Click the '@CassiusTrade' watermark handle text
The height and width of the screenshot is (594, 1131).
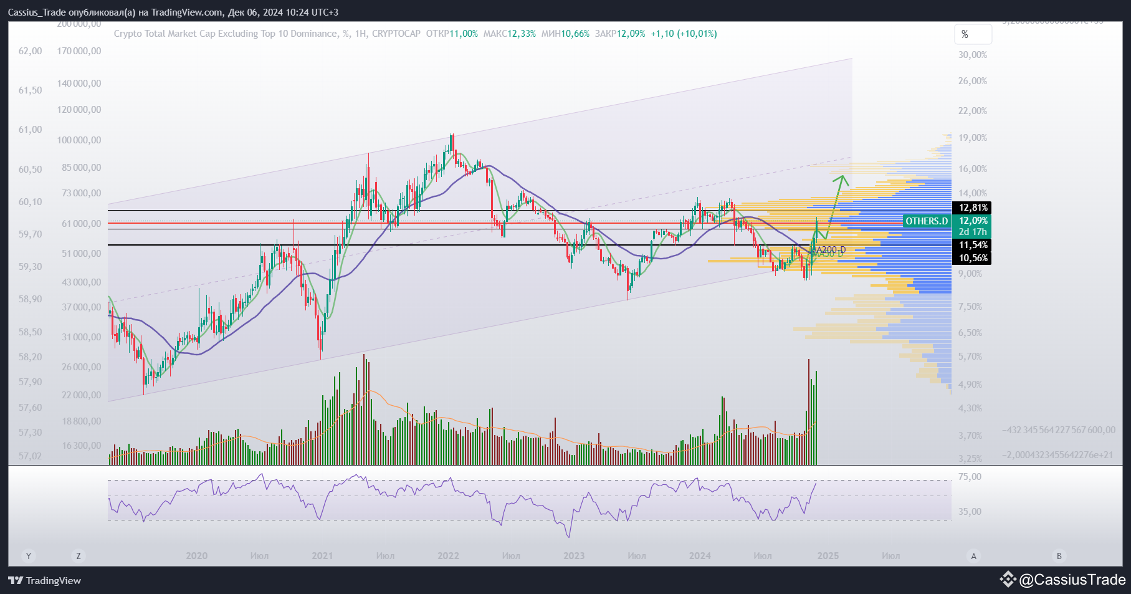1072,580
